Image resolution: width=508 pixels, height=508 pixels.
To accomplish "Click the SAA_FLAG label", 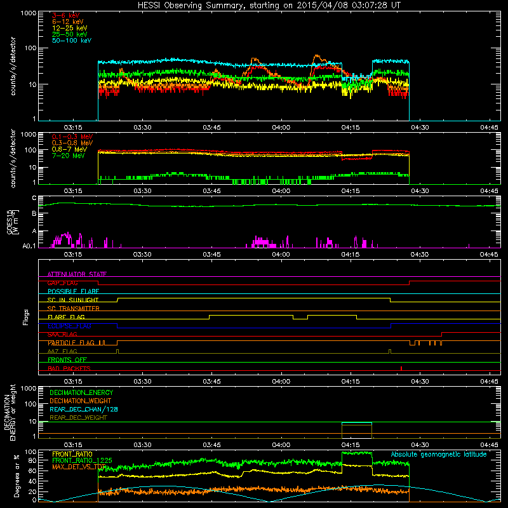I will pyautogui.click(x=62, y=335).
